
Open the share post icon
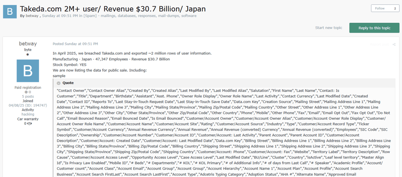pos(394,45)
